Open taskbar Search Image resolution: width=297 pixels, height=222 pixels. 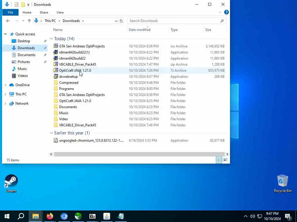tap(21, 216)
